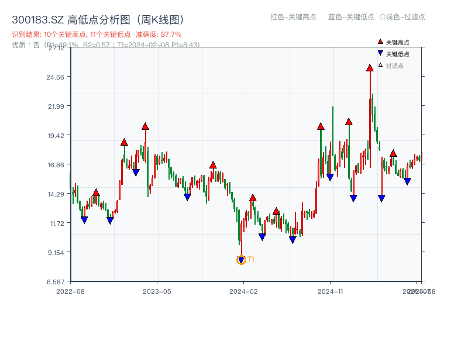Click the orange T1 label text
The image size is (468, 351).
point(251,259)
